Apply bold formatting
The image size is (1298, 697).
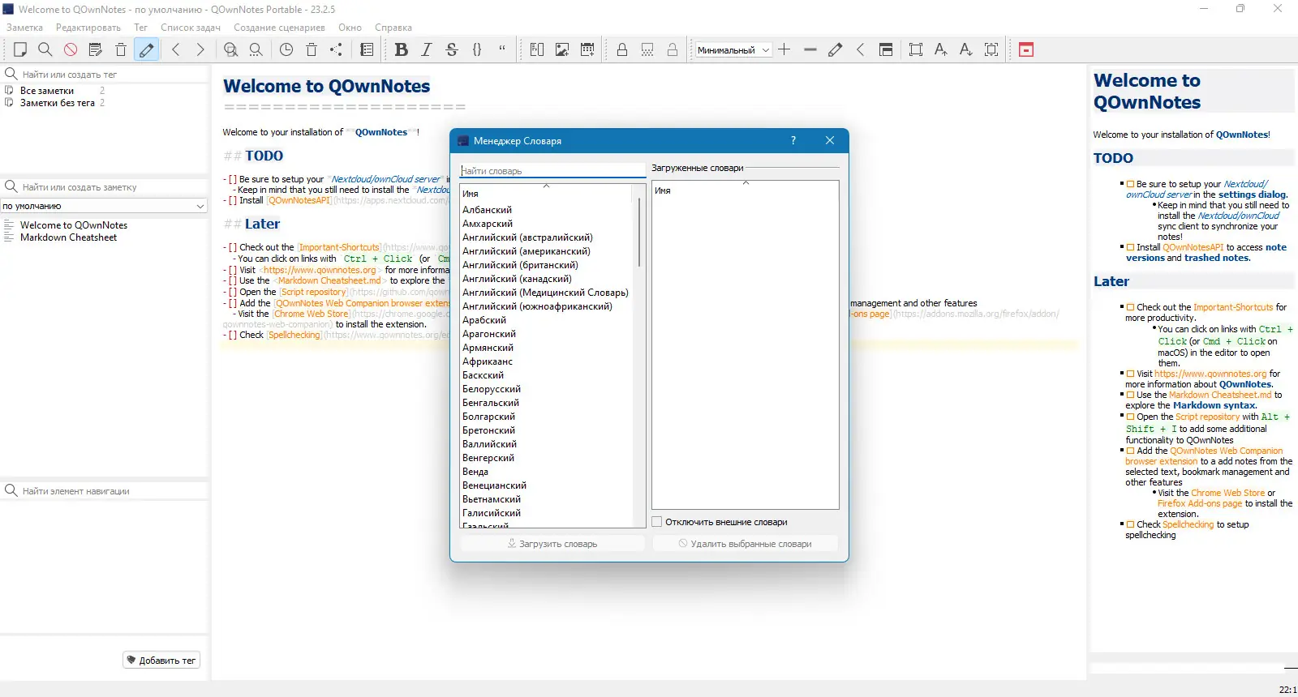pos(401,49)
